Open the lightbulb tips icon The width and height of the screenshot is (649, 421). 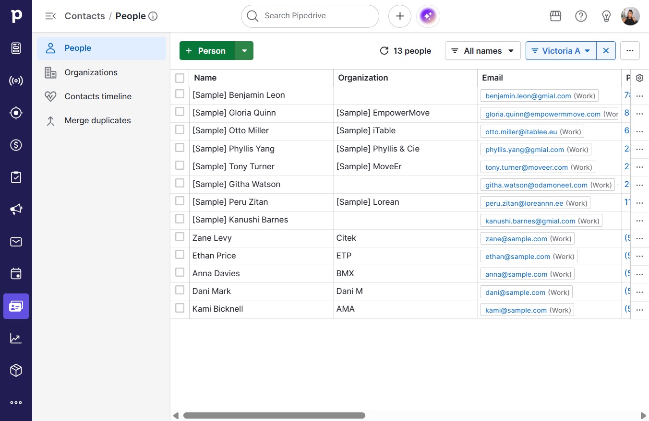coord(606,16)
